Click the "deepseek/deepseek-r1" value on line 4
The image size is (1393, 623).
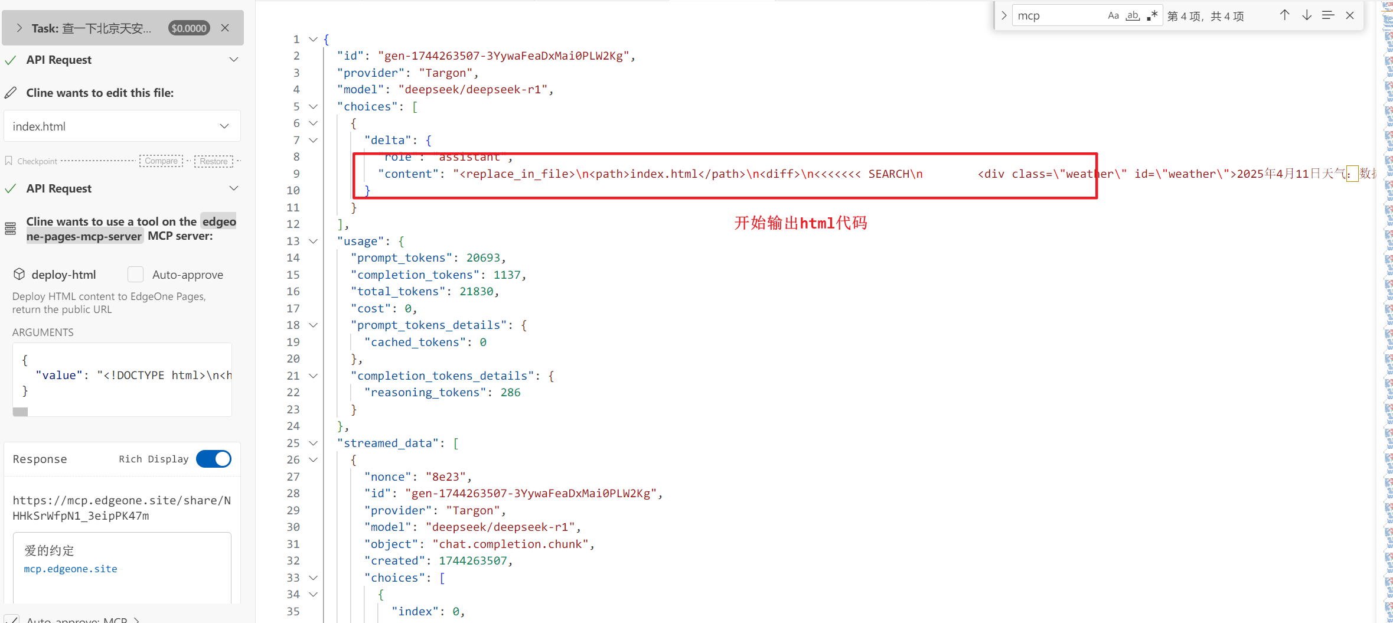[473, 89]
